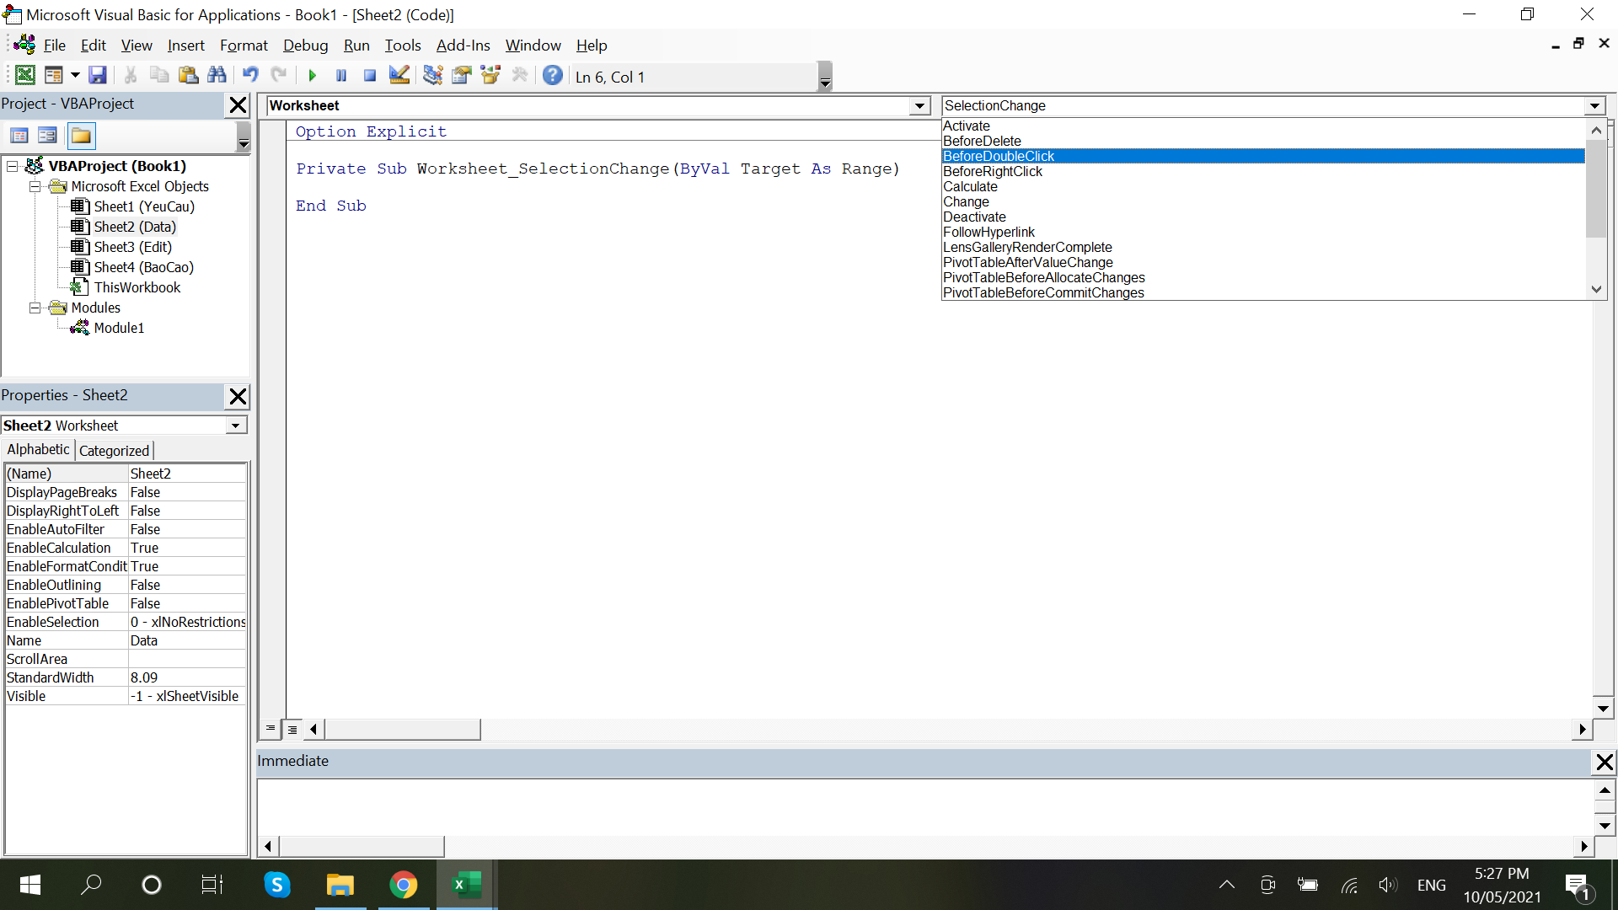Screen dimensions: 1618x910
Task: Collapse the VBAProject (Book1) tree node
Action: point(13,166)
